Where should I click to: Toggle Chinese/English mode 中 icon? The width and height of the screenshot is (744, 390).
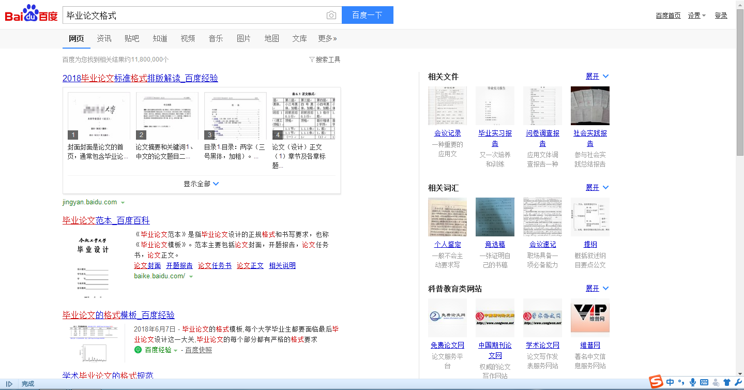click(671, 383)
